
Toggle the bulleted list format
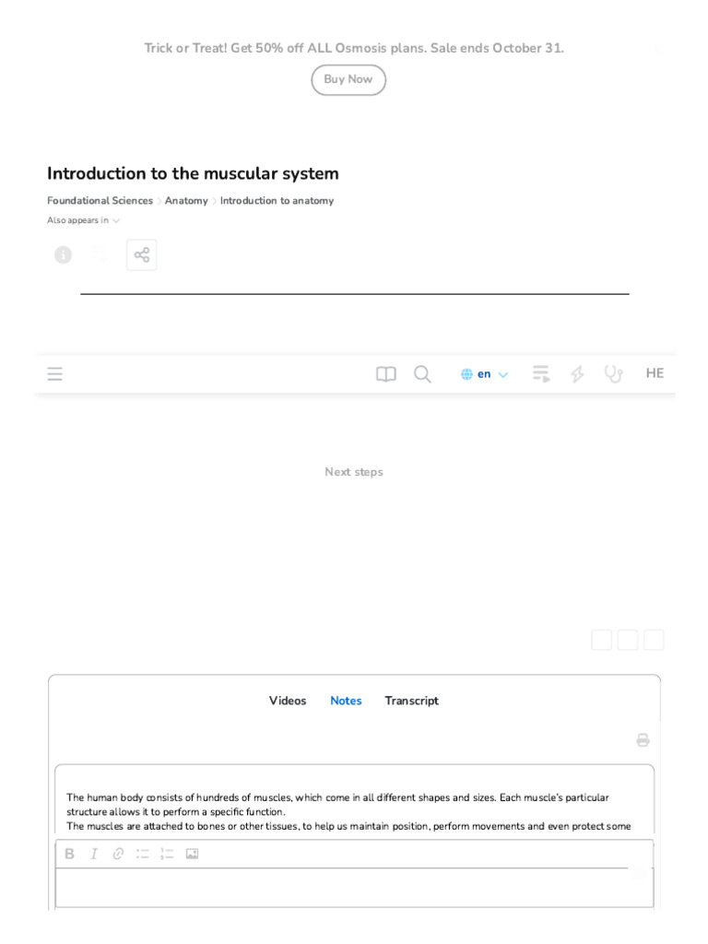click(142, 854)
